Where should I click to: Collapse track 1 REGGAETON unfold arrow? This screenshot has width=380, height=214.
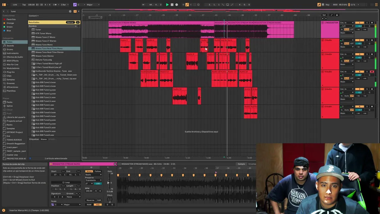coord(322,23)
